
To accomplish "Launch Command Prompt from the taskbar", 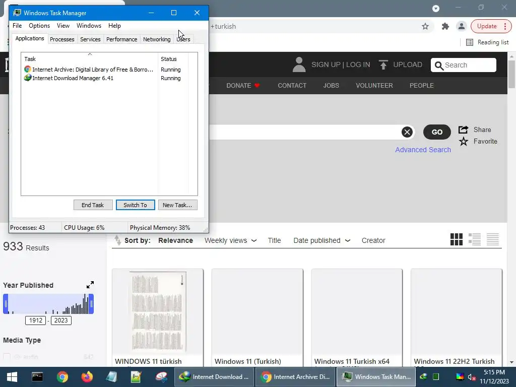I will tap(37, 377).
